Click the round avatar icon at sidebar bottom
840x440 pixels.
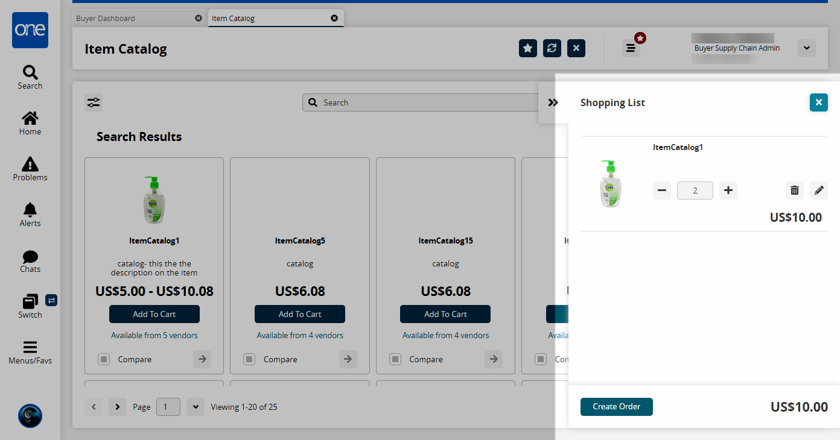tap(30, 416)
